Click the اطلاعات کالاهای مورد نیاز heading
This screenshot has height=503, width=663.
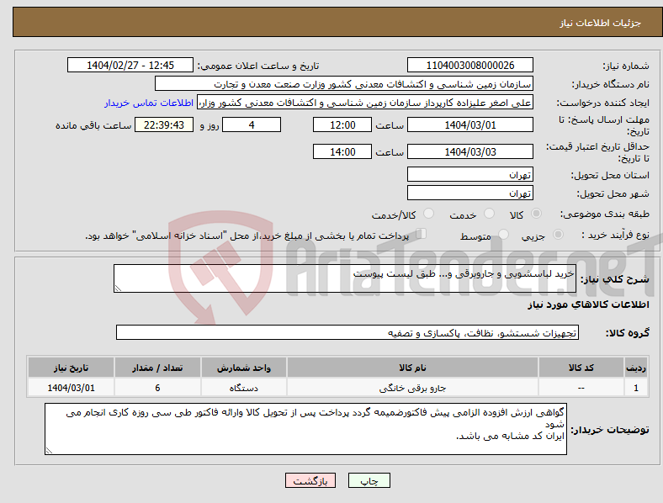click(588, 304)
